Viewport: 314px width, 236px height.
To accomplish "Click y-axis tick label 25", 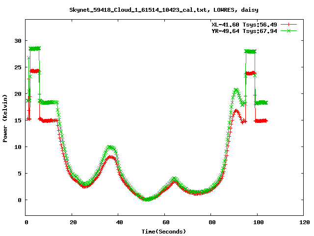I will pos(18,67).
